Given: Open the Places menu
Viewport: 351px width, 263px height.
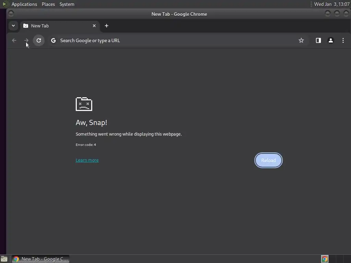Looking at the screenshot, I should pos(48,4).
